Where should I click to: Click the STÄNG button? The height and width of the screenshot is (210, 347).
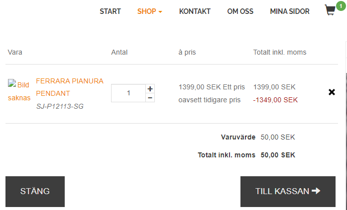[35, 192]
